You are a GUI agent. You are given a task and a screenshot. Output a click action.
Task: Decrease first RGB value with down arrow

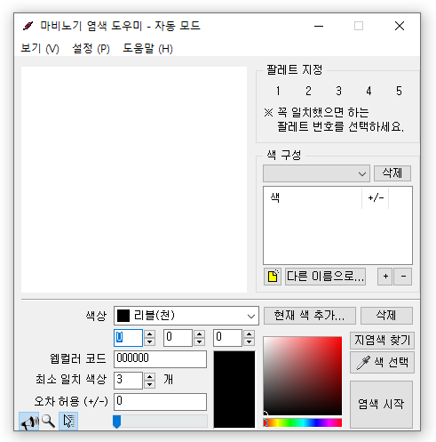[x=149, y=342]
